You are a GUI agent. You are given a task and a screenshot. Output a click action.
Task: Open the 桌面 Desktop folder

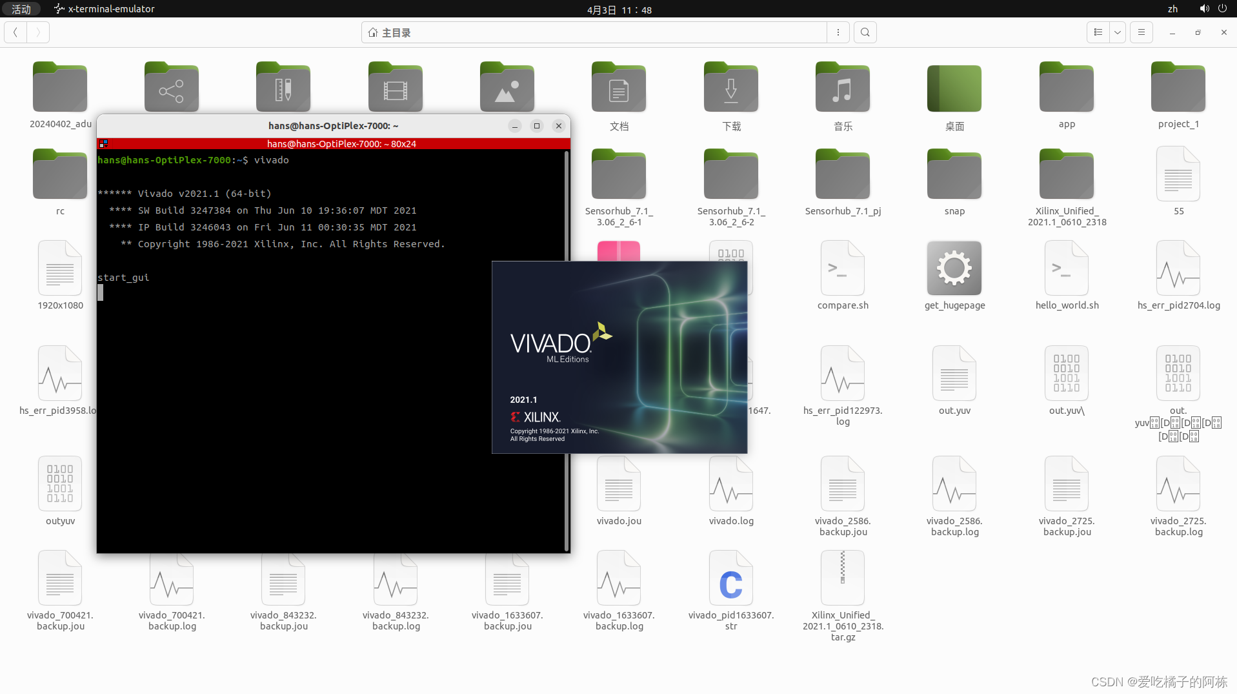954,88
